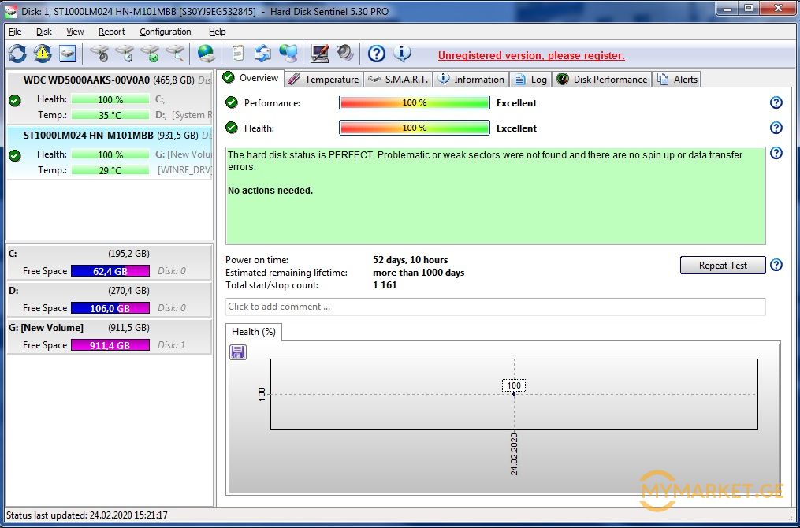Click the help icon beside the status text box
Screen dimensions: 800x528
pos(776,153)
